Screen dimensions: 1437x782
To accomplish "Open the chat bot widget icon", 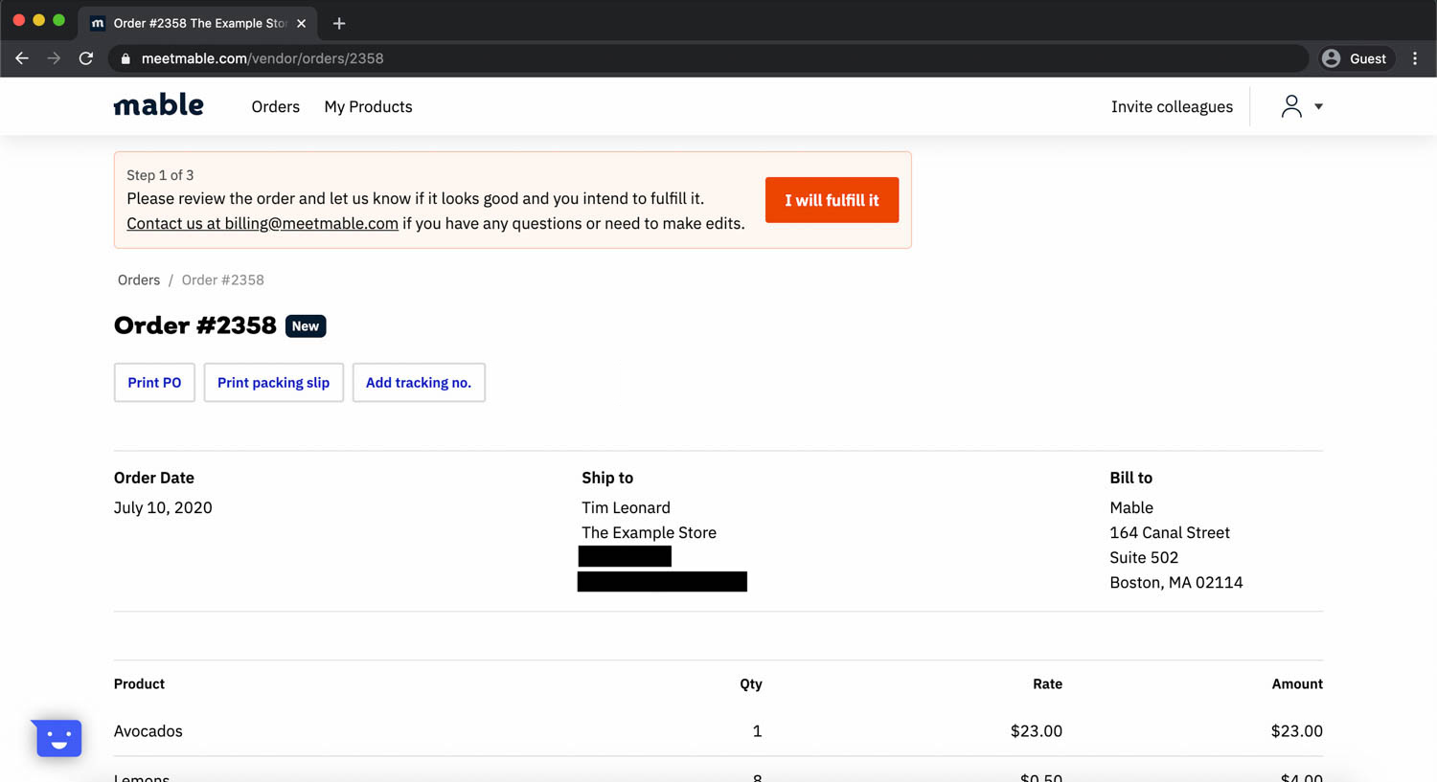I will (58, 738).
